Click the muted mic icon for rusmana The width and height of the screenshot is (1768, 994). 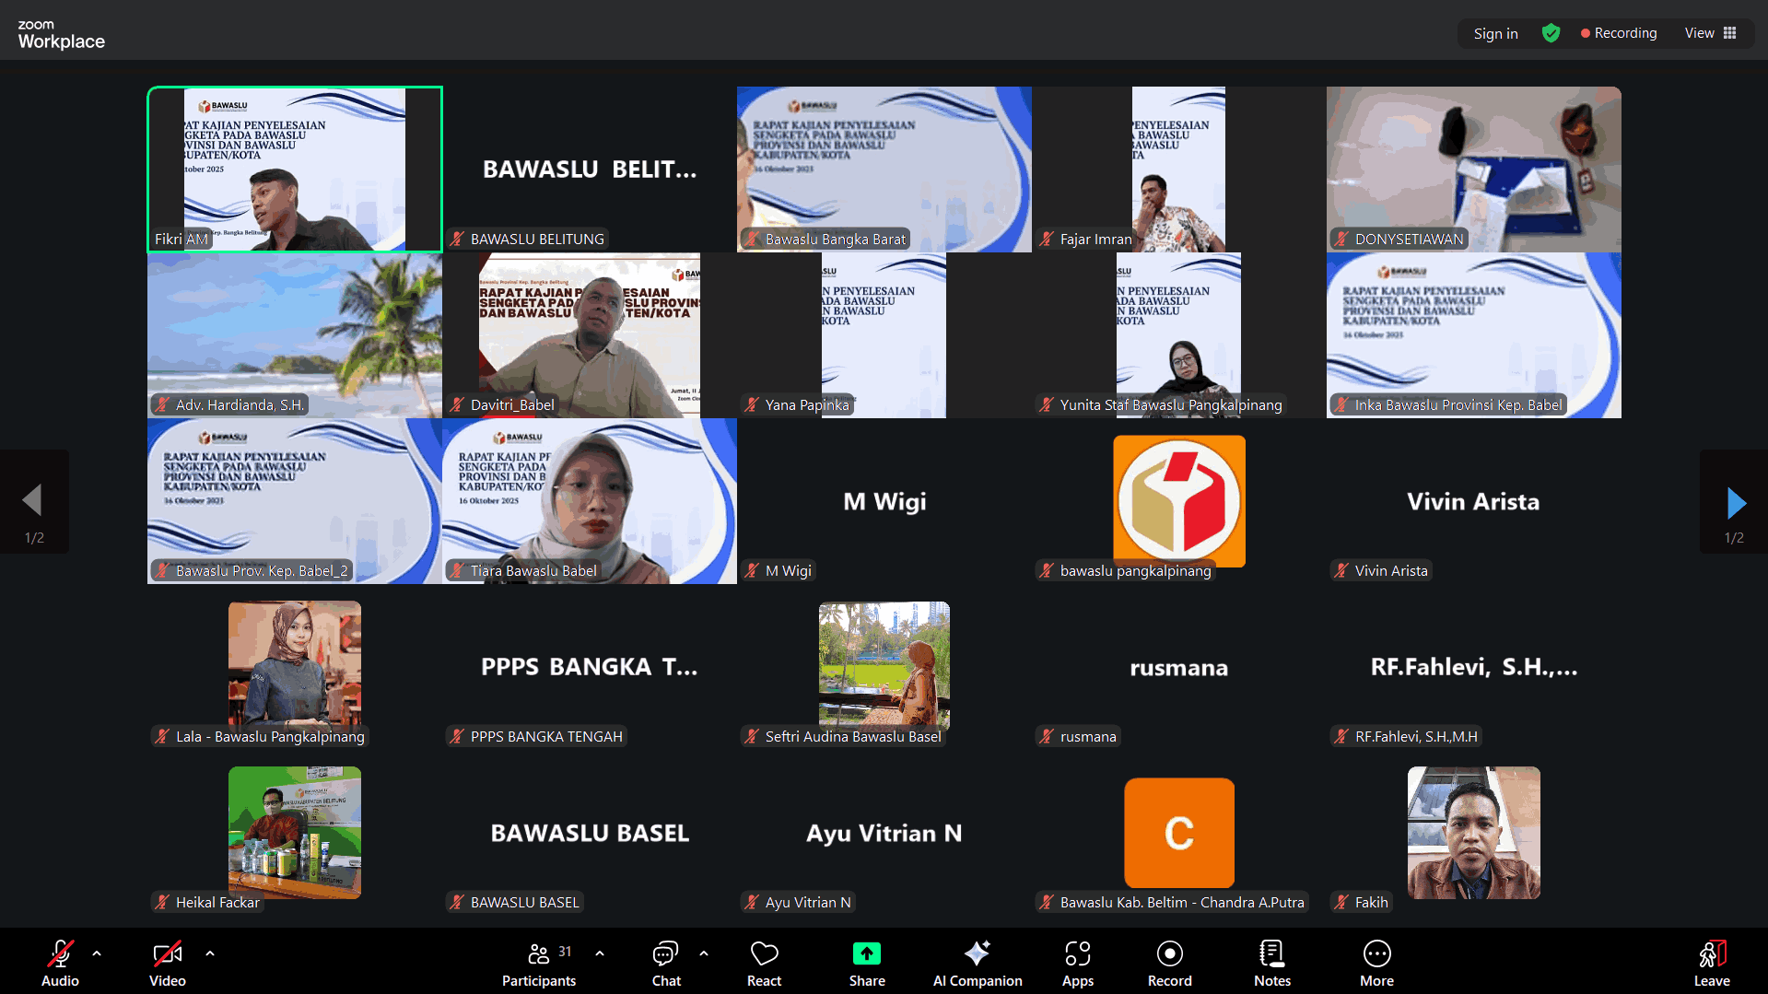pos(1047,737)
